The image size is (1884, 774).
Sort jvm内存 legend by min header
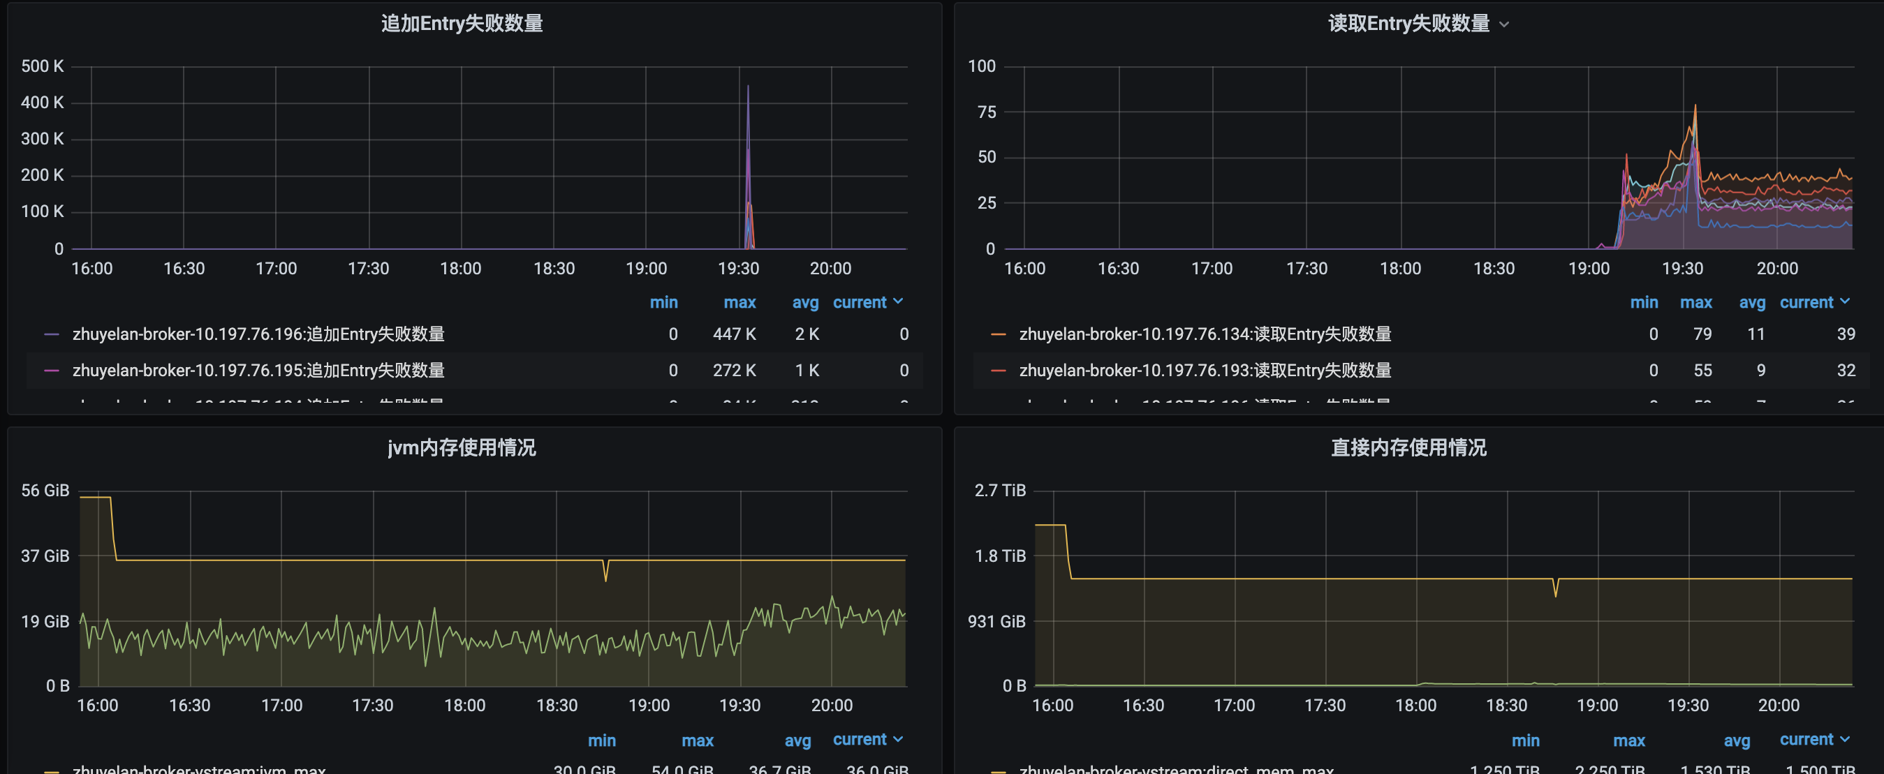pyautogui.click(x=601, y=740)
